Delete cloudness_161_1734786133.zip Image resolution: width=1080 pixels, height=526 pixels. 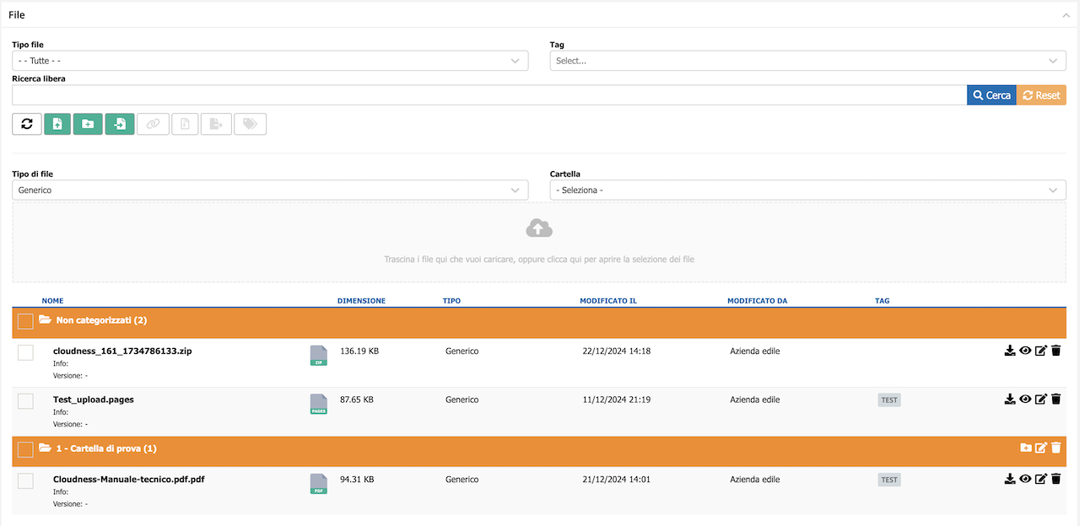pos(1056,351)
